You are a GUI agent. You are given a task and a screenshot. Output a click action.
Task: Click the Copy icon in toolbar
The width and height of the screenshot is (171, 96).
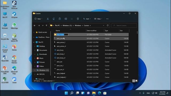pos(54,19)
